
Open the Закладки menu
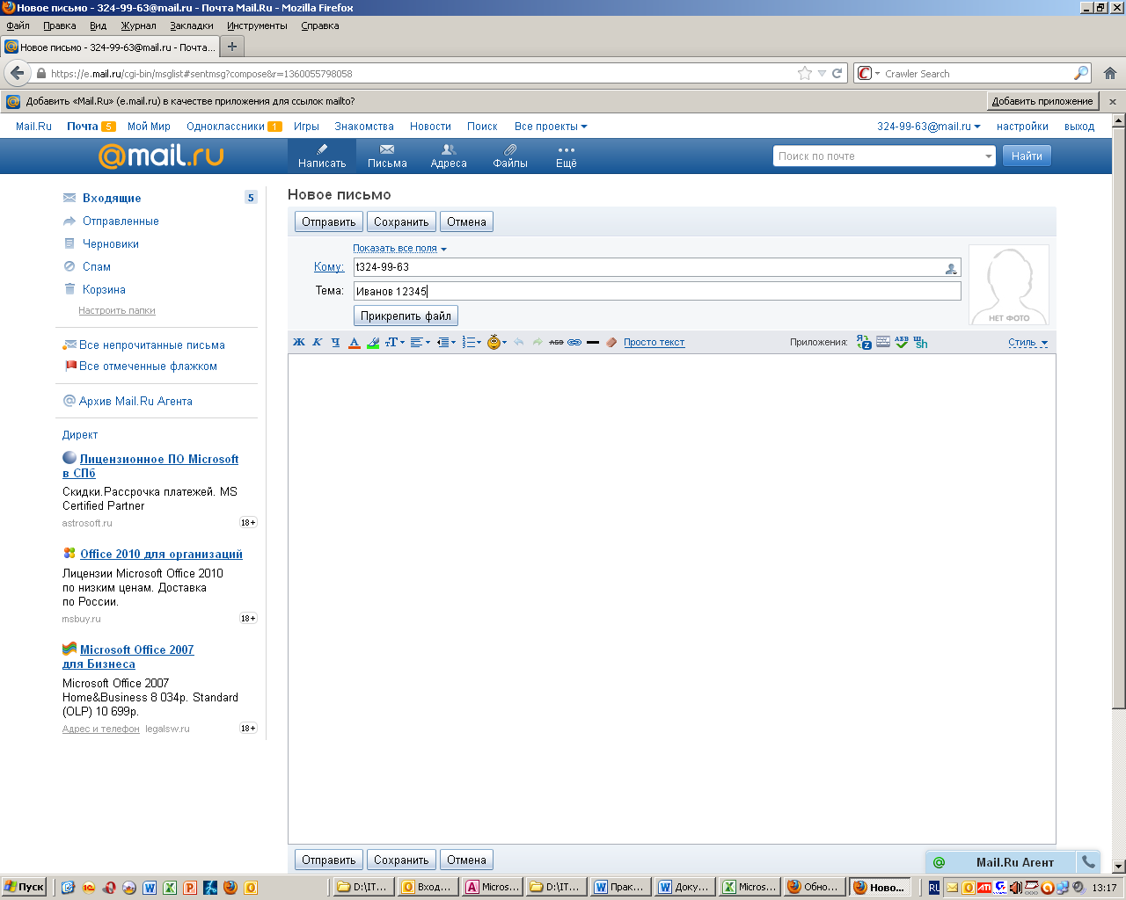coord(192,25)
